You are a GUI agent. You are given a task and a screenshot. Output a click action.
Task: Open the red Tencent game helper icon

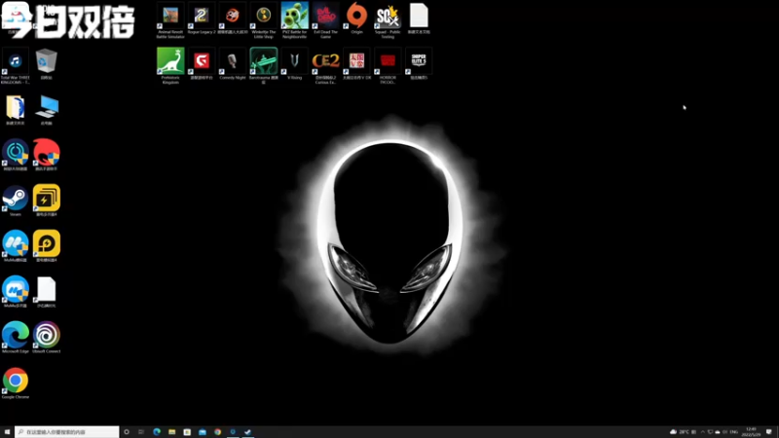46,155
